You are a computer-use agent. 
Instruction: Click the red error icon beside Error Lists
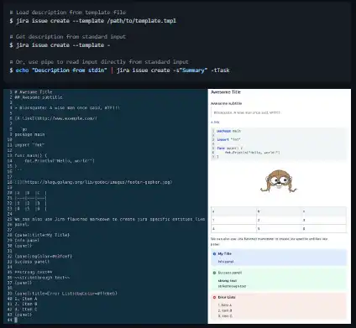[x=214, y=298]
